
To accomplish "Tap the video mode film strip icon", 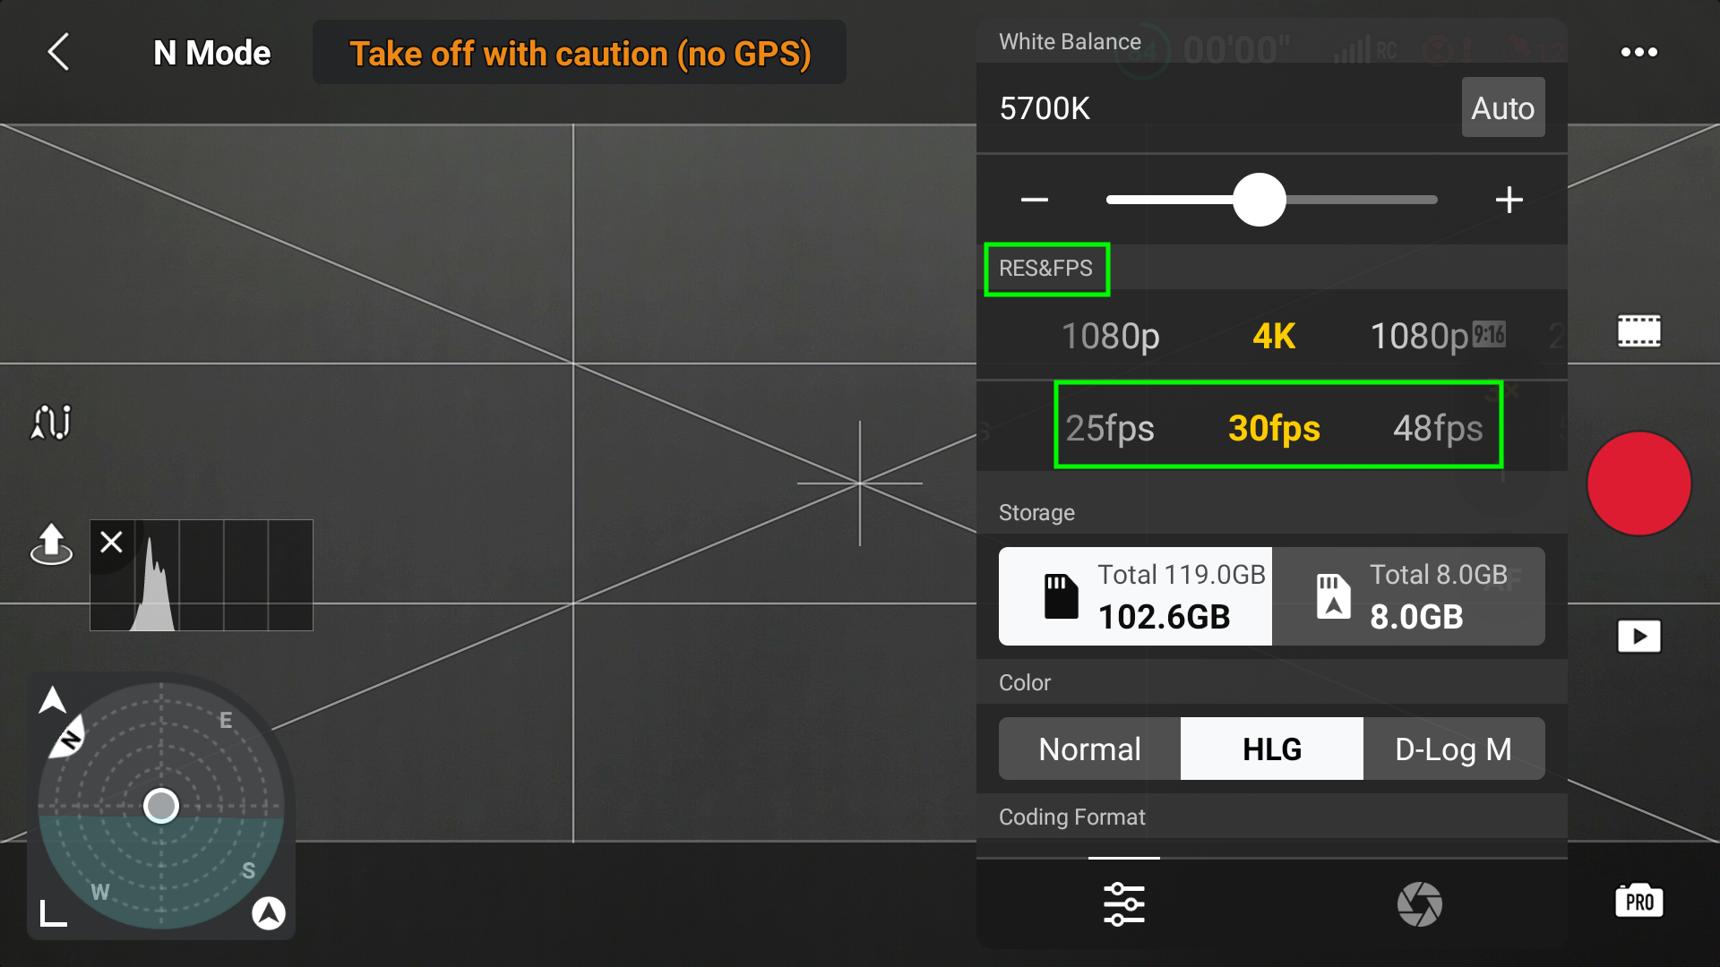I will tap(1638, 331).
